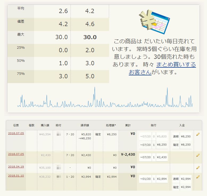The image size is (207, 196).
Task: Click the 伝票 column header
Action: pos(16,125)
